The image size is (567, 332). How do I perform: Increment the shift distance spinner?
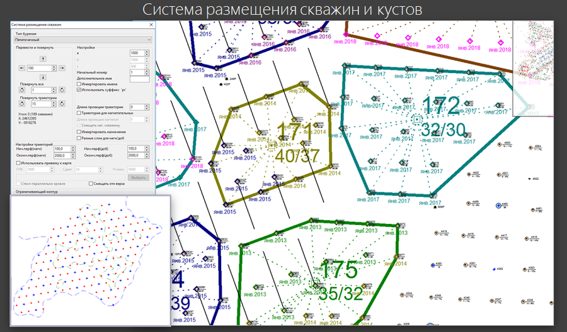54,67
